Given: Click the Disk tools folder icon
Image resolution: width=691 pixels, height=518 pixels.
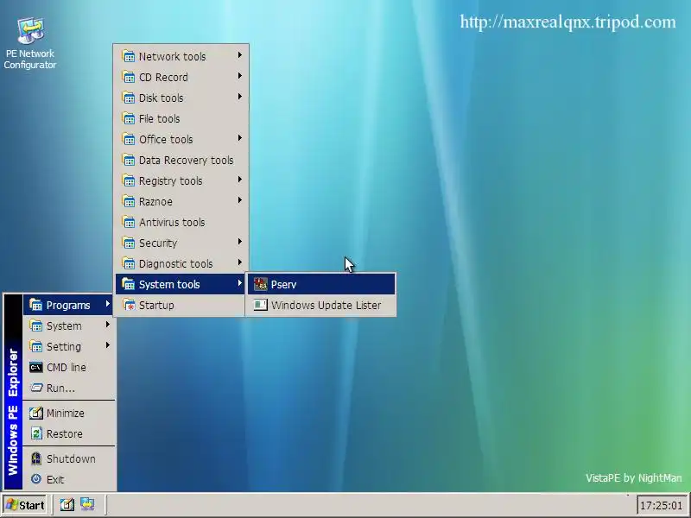Looking at the screenshot, I should [128, 98].
